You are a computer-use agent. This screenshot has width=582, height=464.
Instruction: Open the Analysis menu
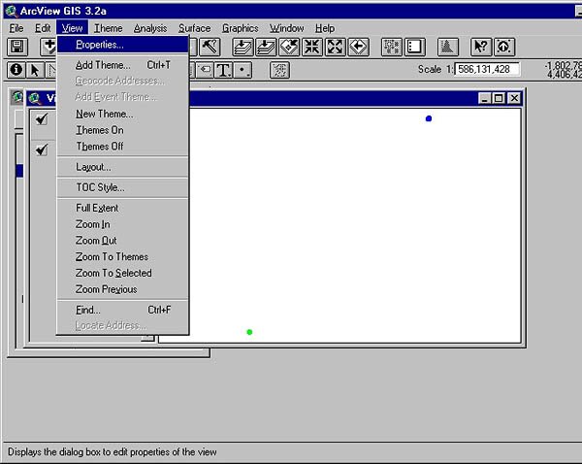point(150,28)
